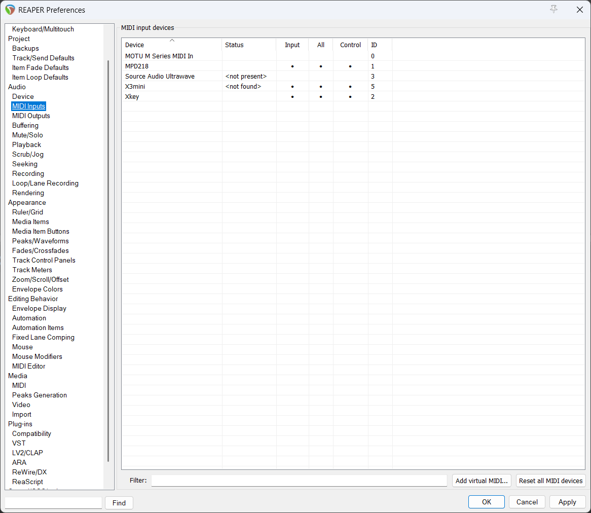Toggle the Input dot for Xkey

tap(292, 97)
